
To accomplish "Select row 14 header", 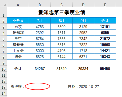I will click(x=3, y=92).
